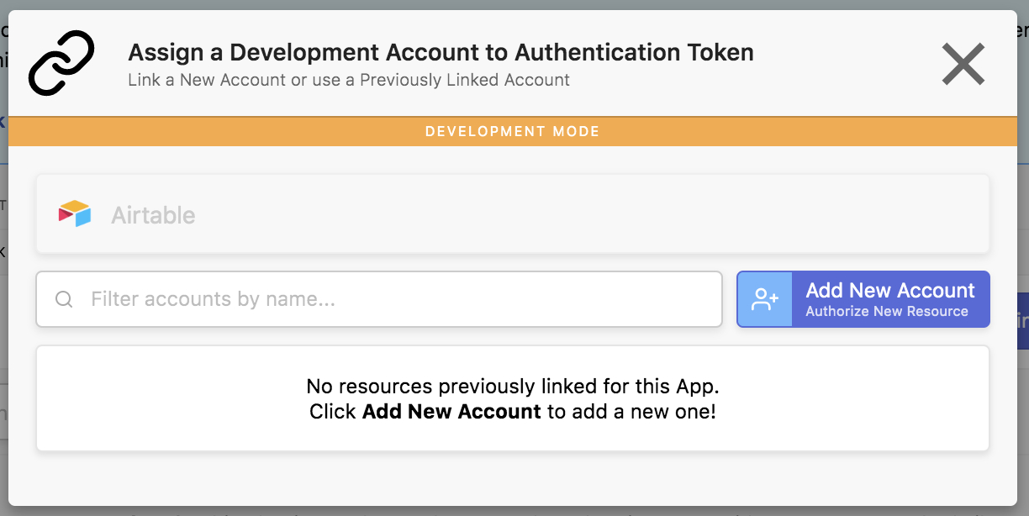The height and width of the screenshot is (516, 1029).
Task: Click bold Add New Account text in message
Action: [x=451, y=412]
